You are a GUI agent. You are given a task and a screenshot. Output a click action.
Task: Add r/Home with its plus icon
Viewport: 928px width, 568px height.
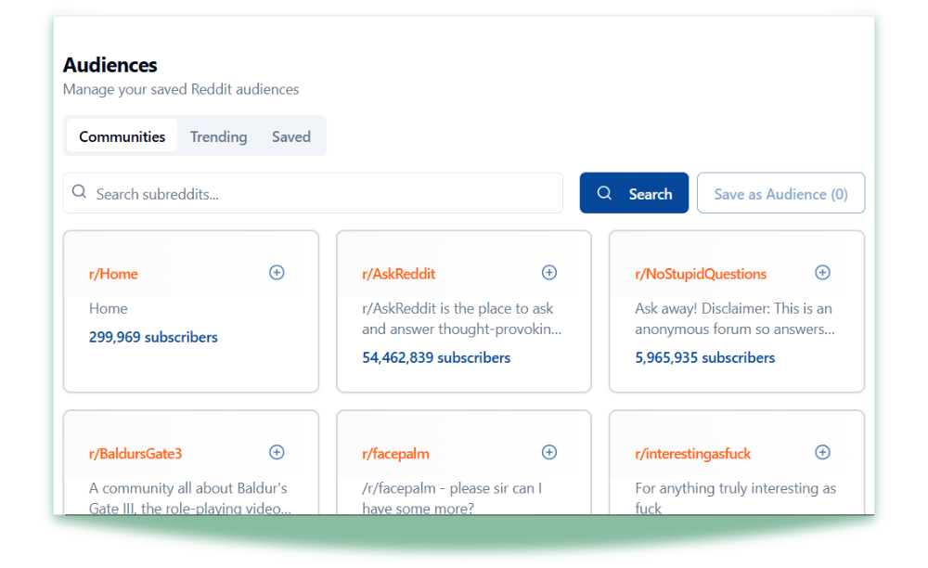(277, 273)
